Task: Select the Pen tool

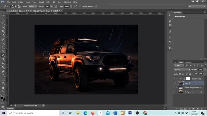Action: (x=3, y=72)
